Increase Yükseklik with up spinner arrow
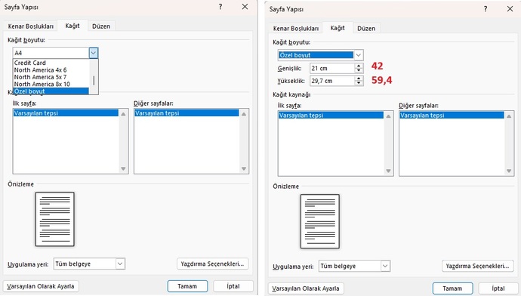The image size is (521, 296). [x=359, y=79]
